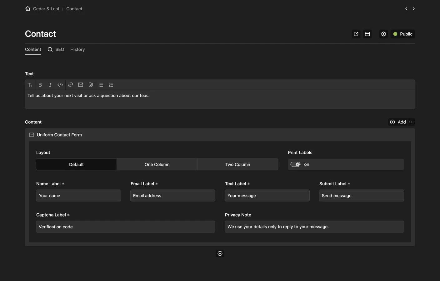The image size is (440, 281).
Task: Edit the Text Label field
Action: click(267, 196)
